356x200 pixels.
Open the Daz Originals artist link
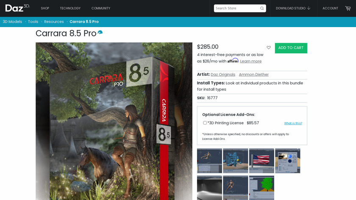223,75
